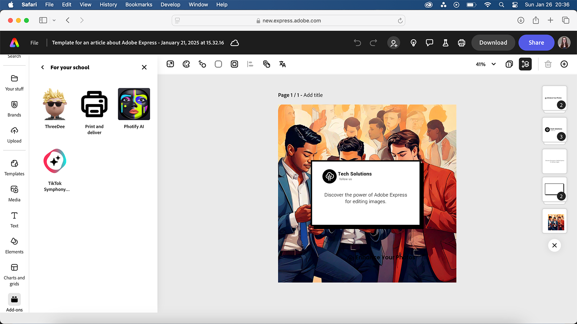Click the Duplicate page icon near the zoom control

pos(509,64)
